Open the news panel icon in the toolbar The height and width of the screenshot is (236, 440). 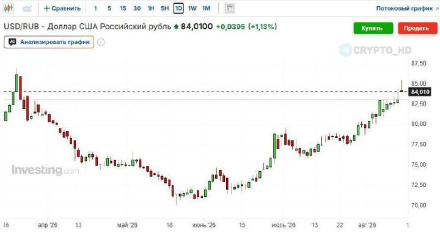click(230, 9)
